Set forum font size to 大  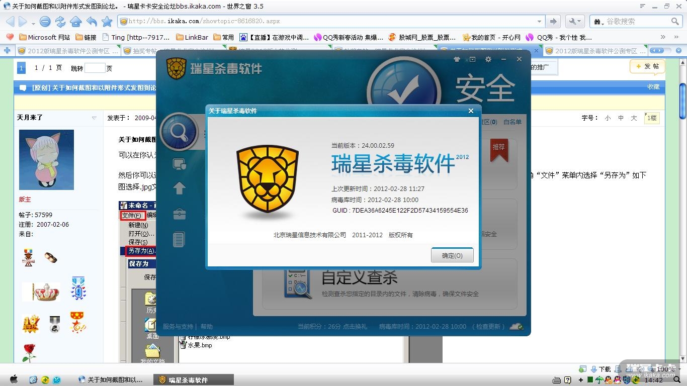coord(634,118)
